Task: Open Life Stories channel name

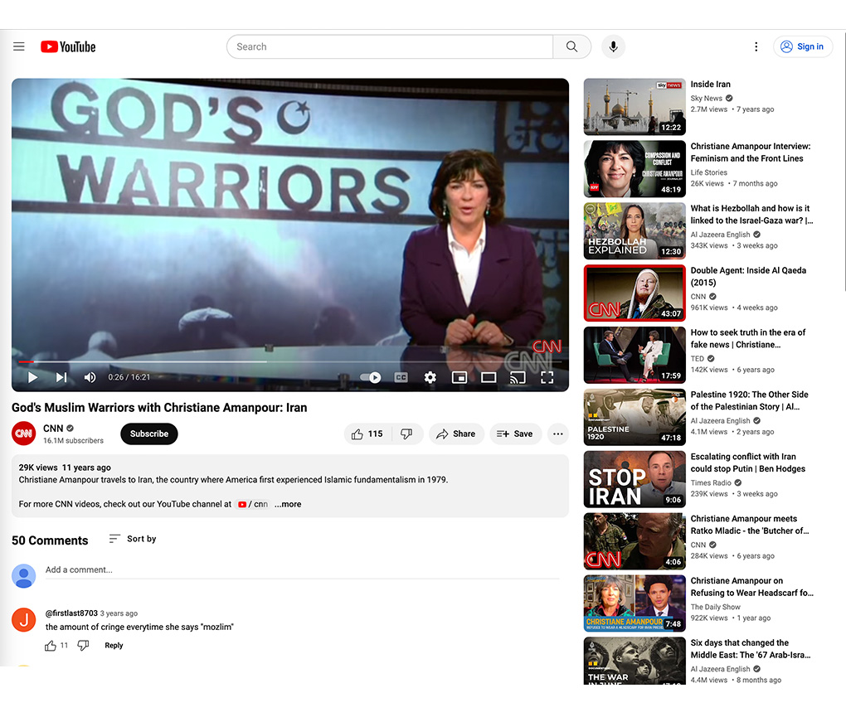Action: pyautogui.click(x=709, y=172)
